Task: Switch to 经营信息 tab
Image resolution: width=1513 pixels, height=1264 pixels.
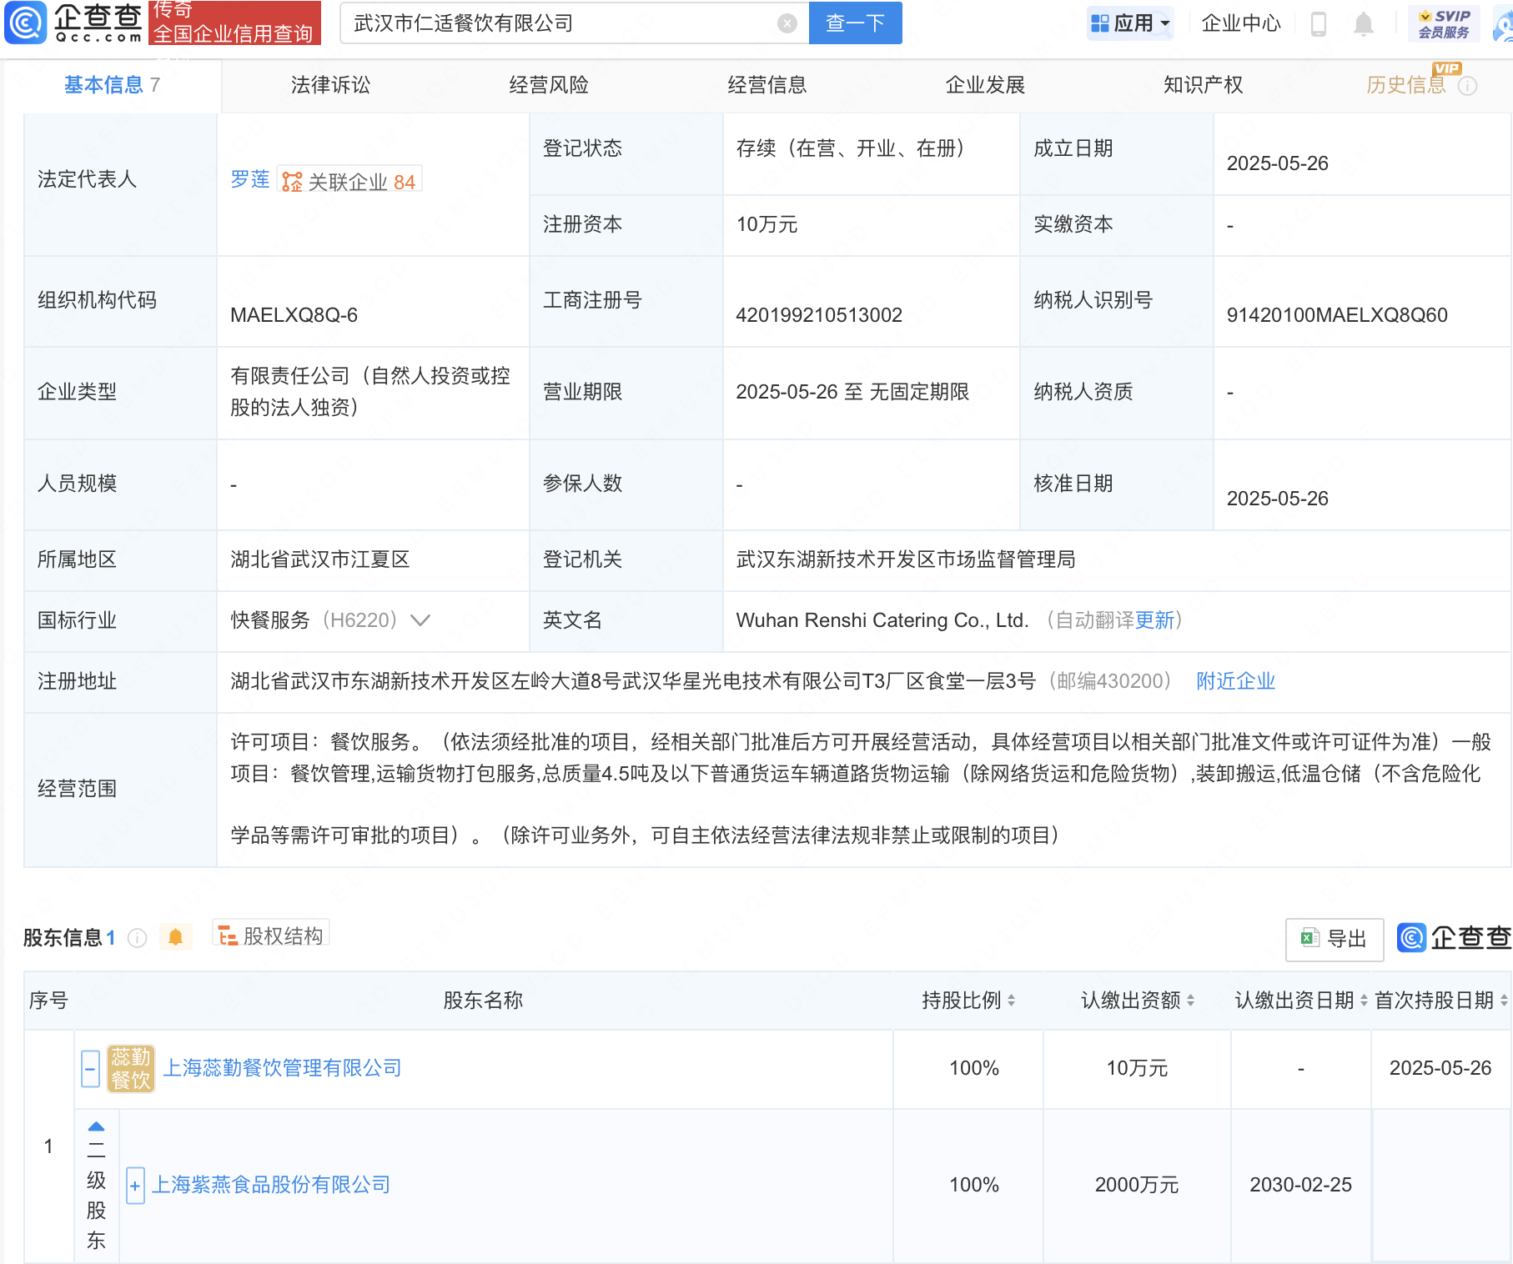Action: coord(767,85)
